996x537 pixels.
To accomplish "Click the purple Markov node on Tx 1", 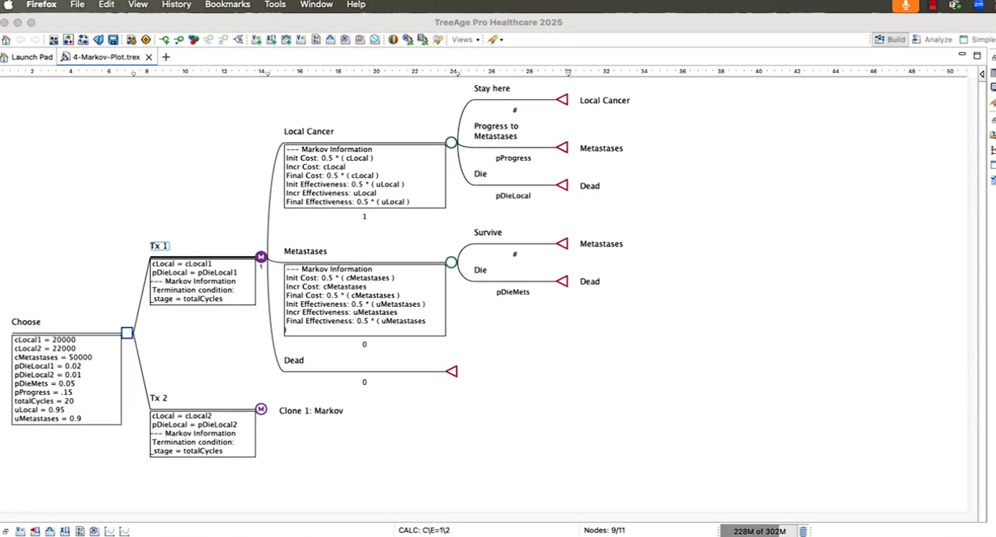I will coord(261,257).
